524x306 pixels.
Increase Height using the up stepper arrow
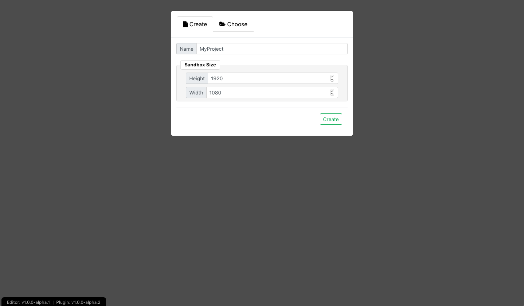tap(332, 77)
